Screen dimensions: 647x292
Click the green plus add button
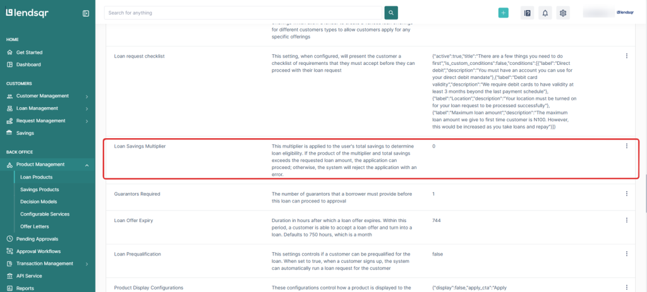pyautogui.click(x=503, y=13)
